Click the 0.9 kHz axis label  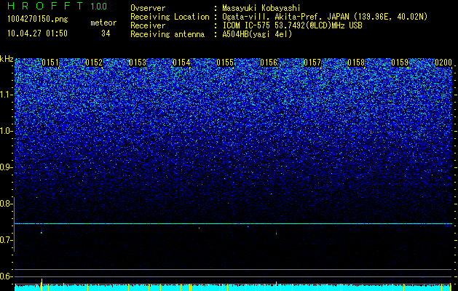click(6, 167)
